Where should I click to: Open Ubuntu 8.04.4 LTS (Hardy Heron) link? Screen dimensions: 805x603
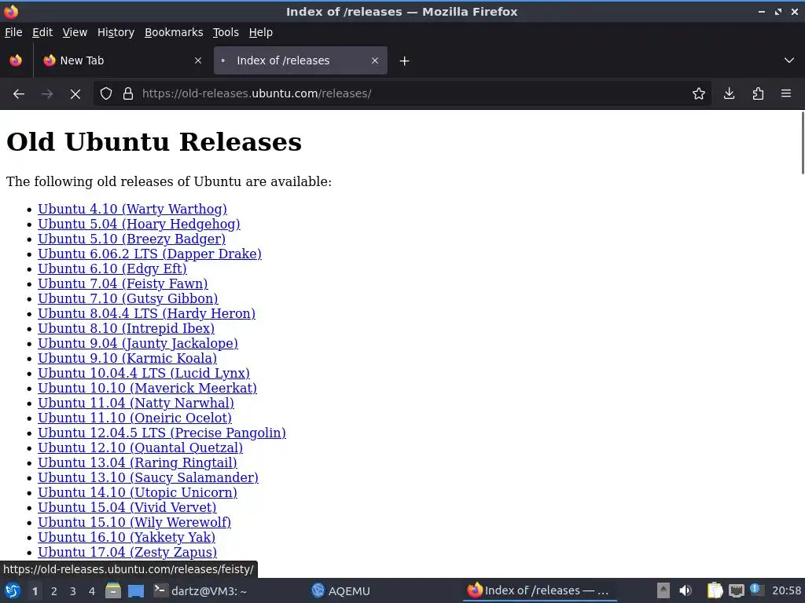147,313
